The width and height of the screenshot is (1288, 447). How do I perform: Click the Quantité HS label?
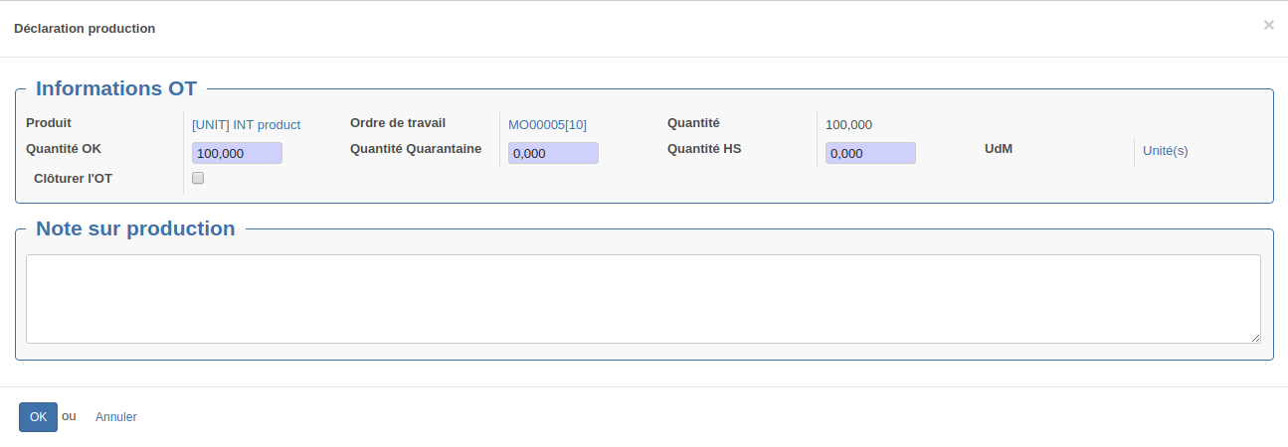[704, 149]
